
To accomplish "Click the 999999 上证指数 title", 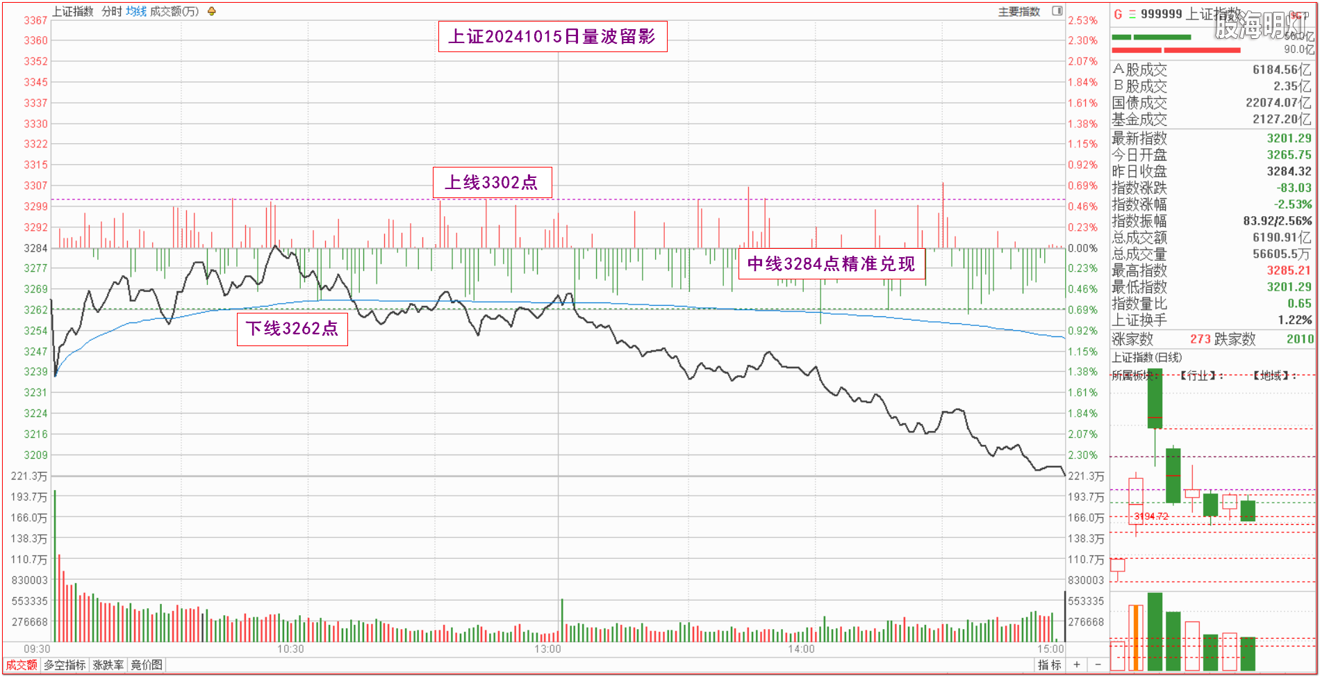I will 1189,14.
